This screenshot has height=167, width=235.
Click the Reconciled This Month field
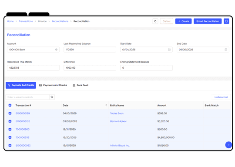pyautogui.click(x=33, y=68)
